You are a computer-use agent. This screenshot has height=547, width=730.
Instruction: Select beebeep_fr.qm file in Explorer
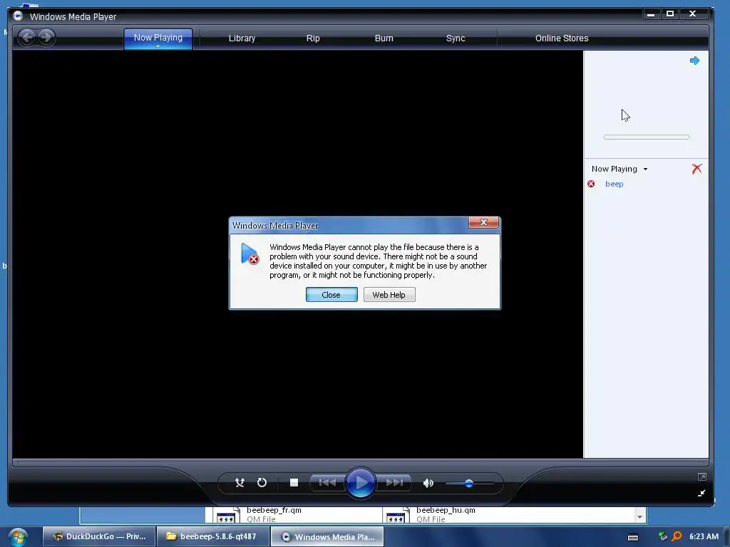tap(274, 510)
